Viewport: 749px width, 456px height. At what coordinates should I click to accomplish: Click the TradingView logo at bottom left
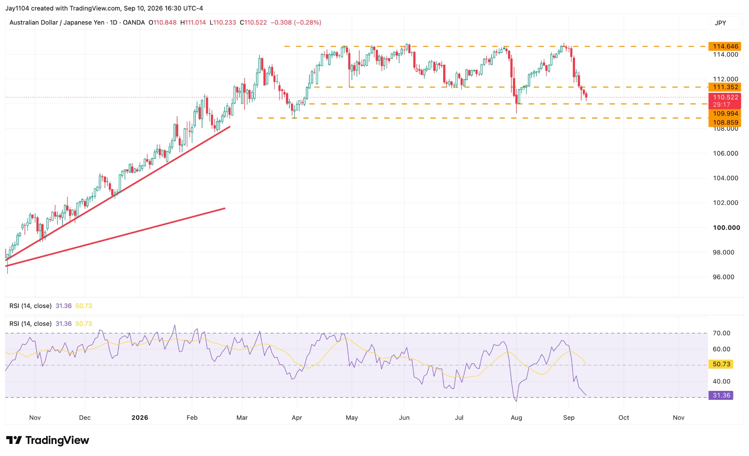point(48,440)
